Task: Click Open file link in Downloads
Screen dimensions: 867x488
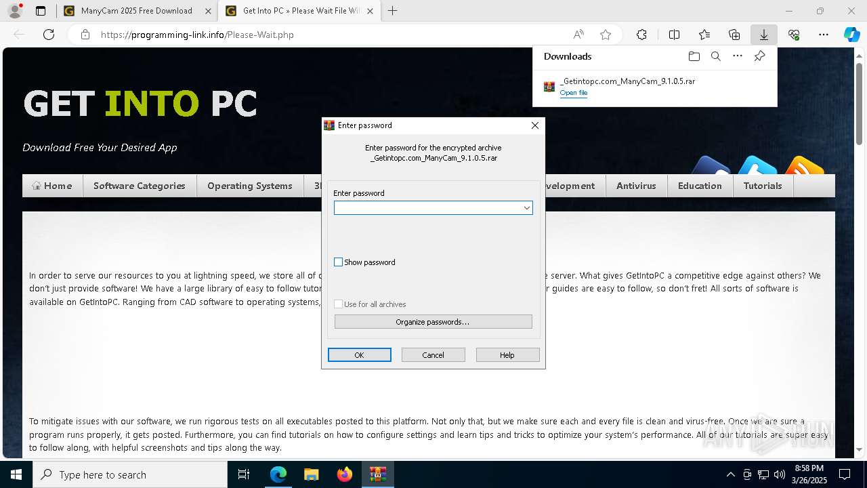Action: click(574, 93)
